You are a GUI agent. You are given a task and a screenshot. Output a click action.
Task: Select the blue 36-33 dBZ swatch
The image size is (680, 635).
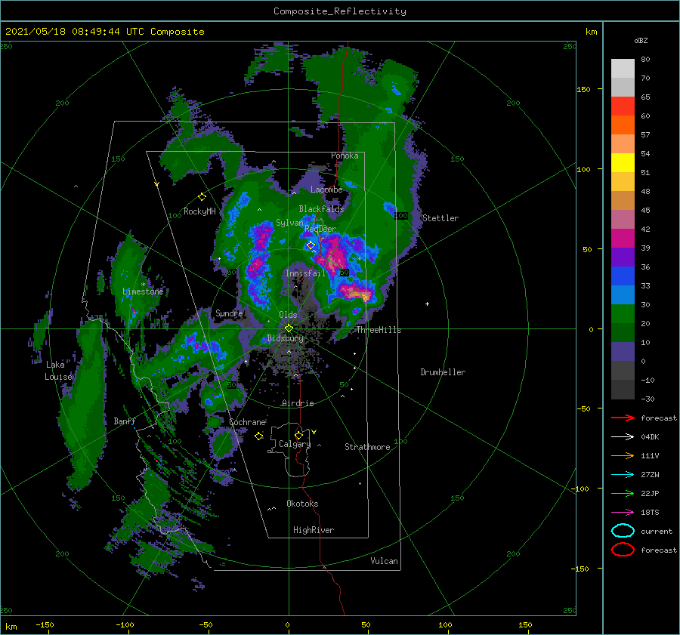coord(623,276)
